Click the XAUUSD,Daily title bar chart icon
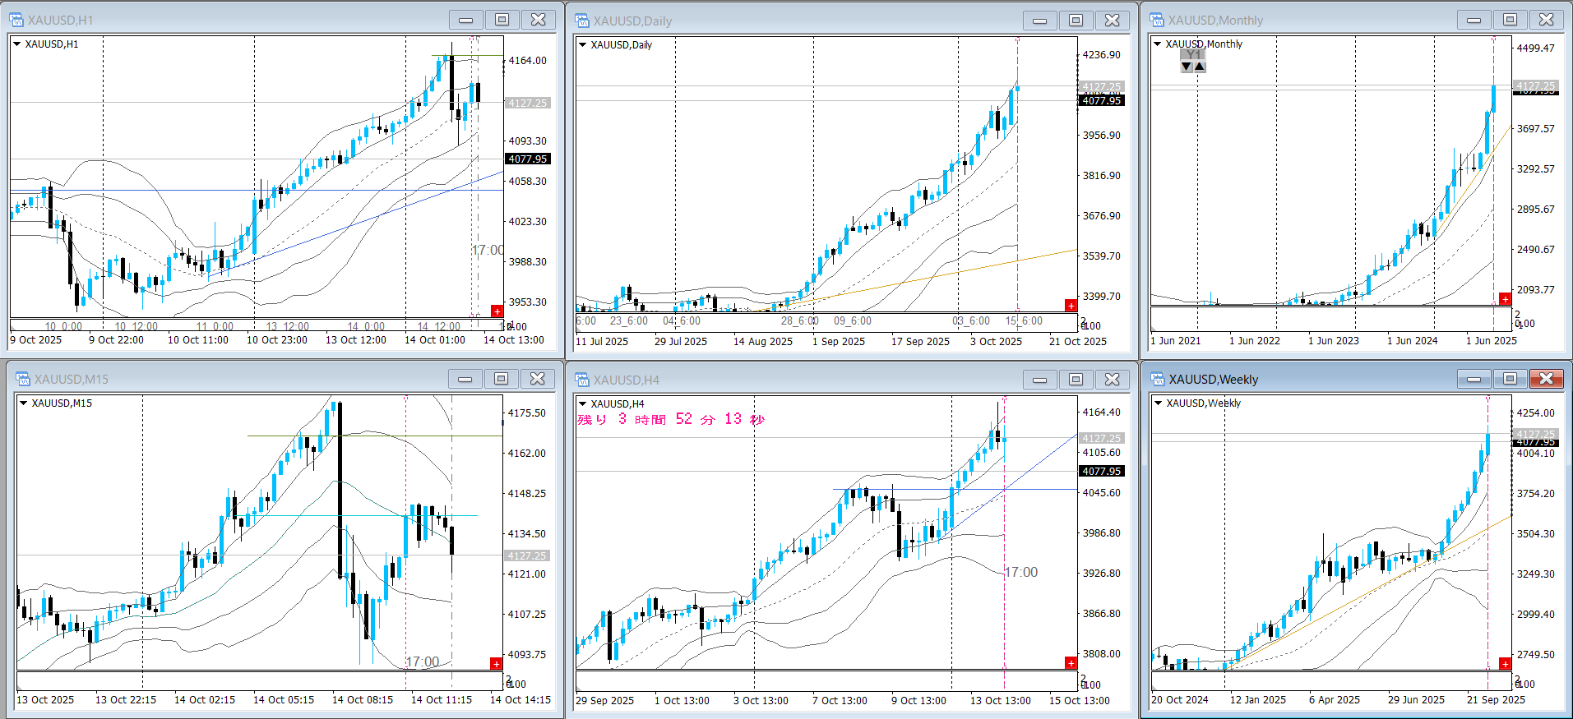This screenshot has width=1573, height=719. point(582,21)
